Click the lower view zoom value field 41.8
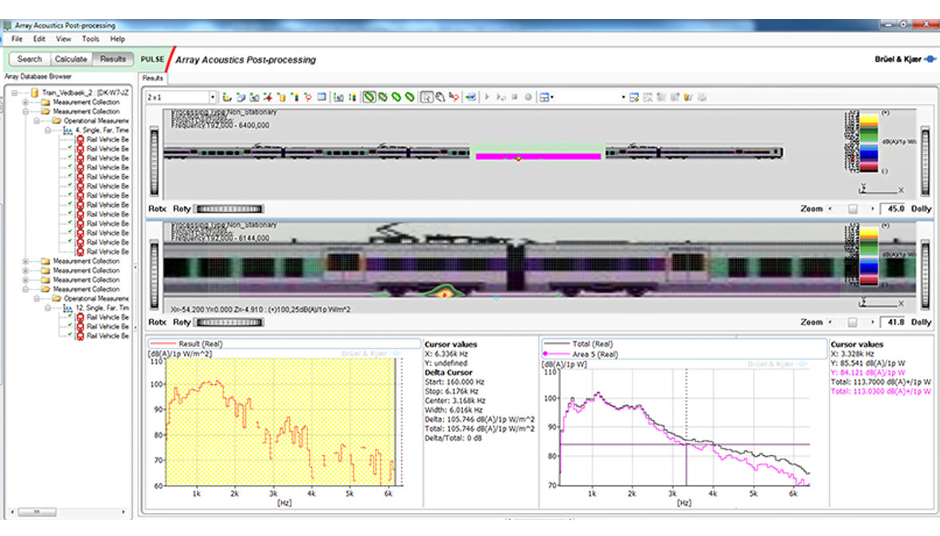 point(891,322)
